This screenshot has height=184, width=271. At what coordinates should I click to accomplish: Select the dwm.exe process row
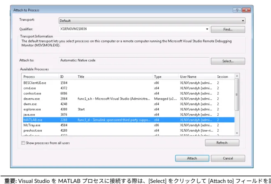(129, 104)
